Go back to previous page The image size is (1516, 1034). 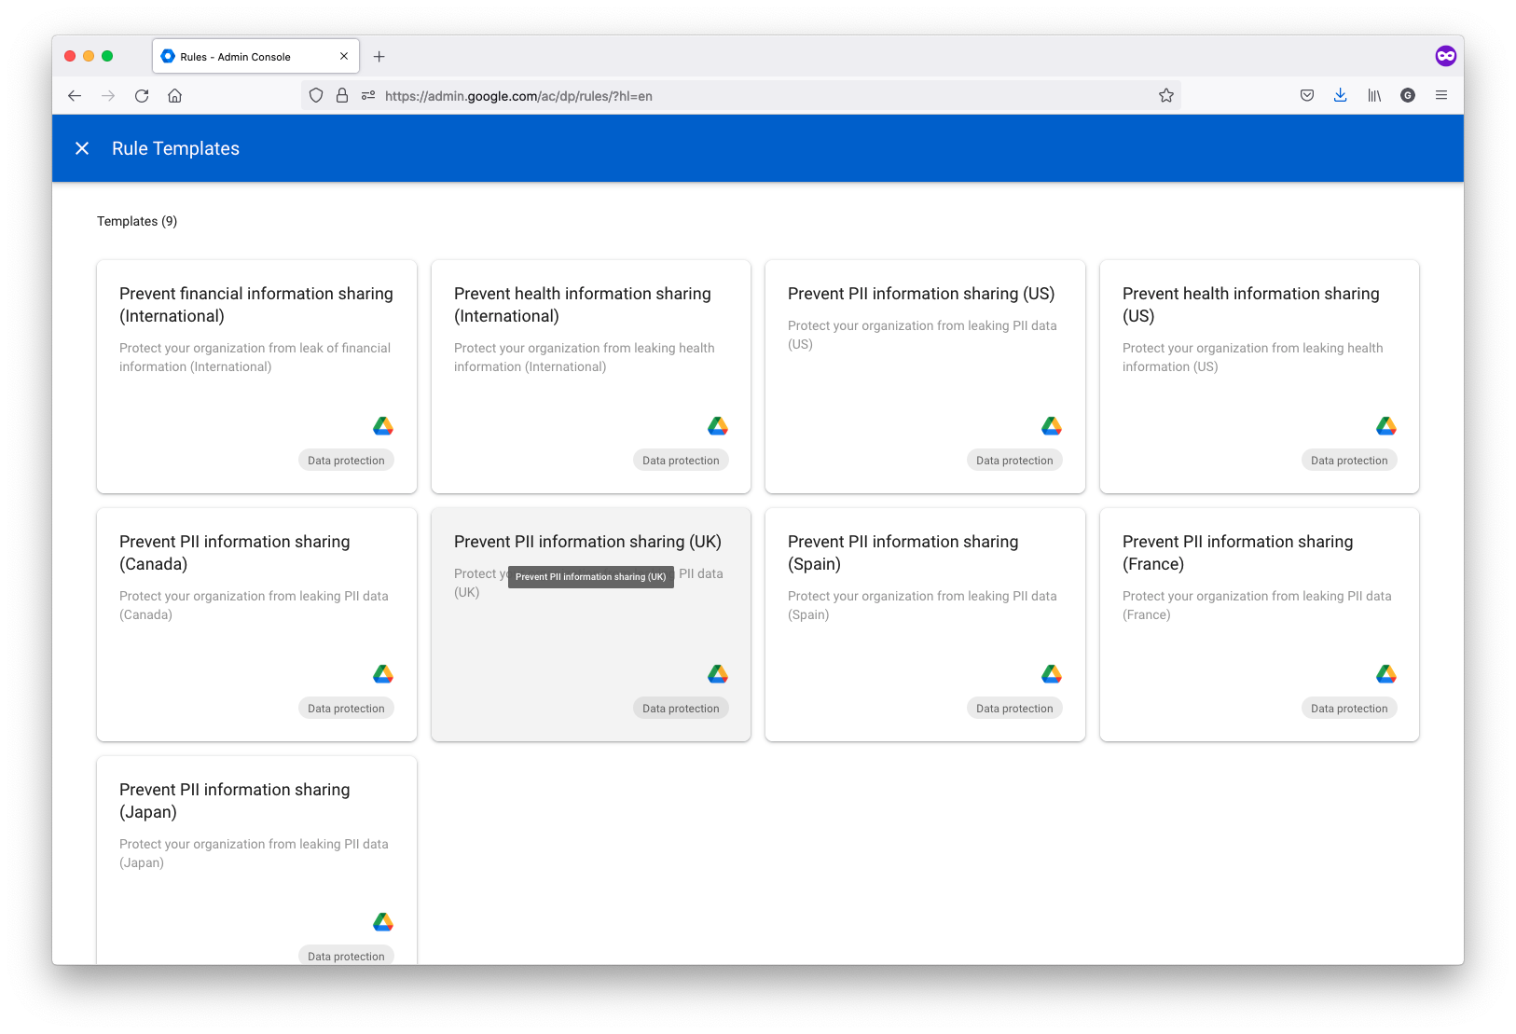click(75, 95)
